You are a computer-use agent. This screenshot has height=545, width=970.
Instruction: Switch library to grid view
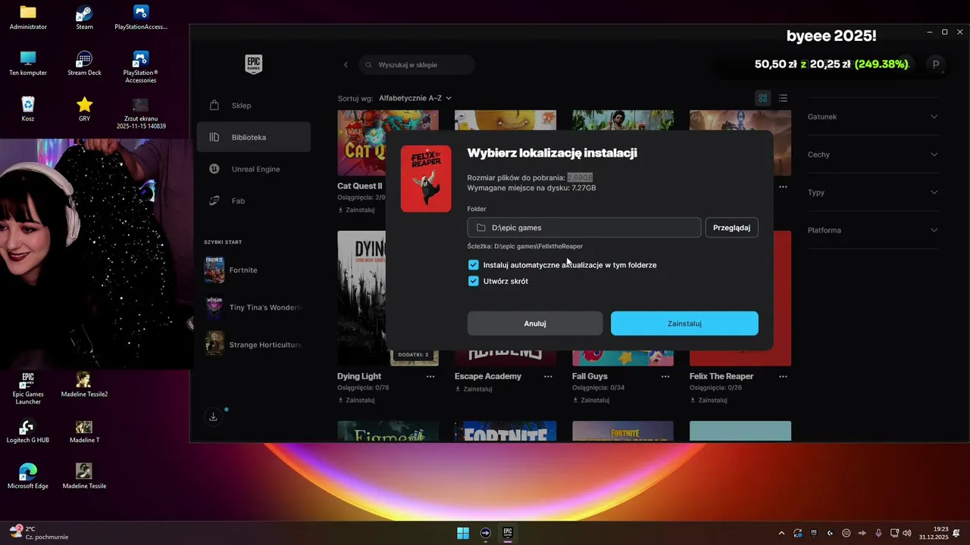[x=763, y=98]
